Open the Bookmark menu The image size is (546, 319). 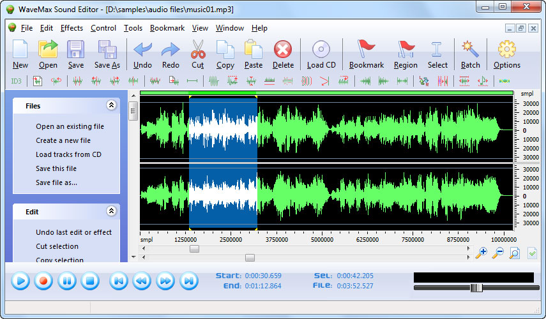[167, 28]
